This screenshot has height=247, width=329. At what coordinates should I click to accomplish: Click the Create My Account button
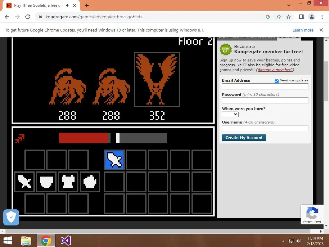pos(244,138)
